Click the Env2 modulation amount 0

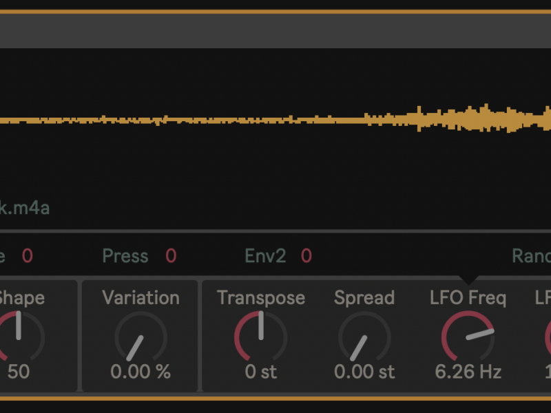click(306, 256)
